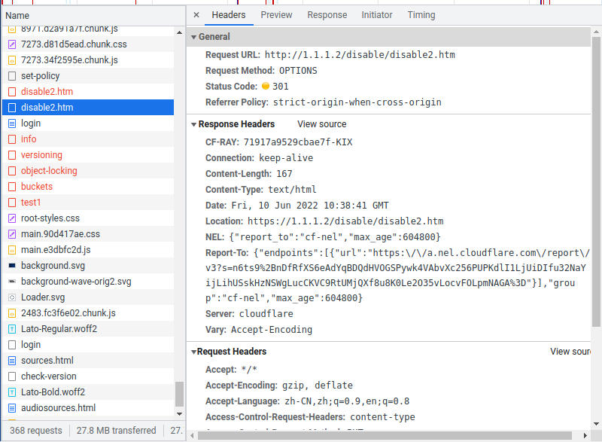
Task: Click the 7273.d81d5ead.chunk.css stylesheet icon
Action: (12, 44)
